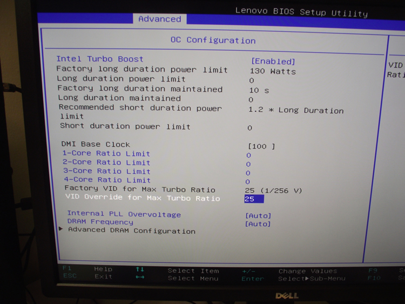Edit the 4-Core Ratio Limit value

pos(247,182)
